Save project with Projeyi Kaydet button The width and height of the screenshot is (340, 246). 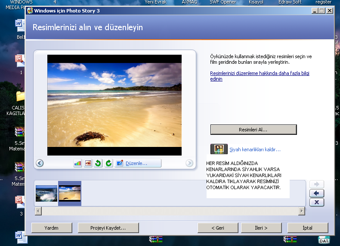coord(108,227)
